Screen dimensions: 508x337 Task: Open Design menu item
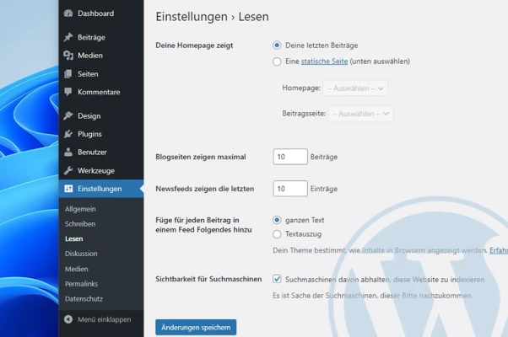pyautogui.click(x=101, y=115)
